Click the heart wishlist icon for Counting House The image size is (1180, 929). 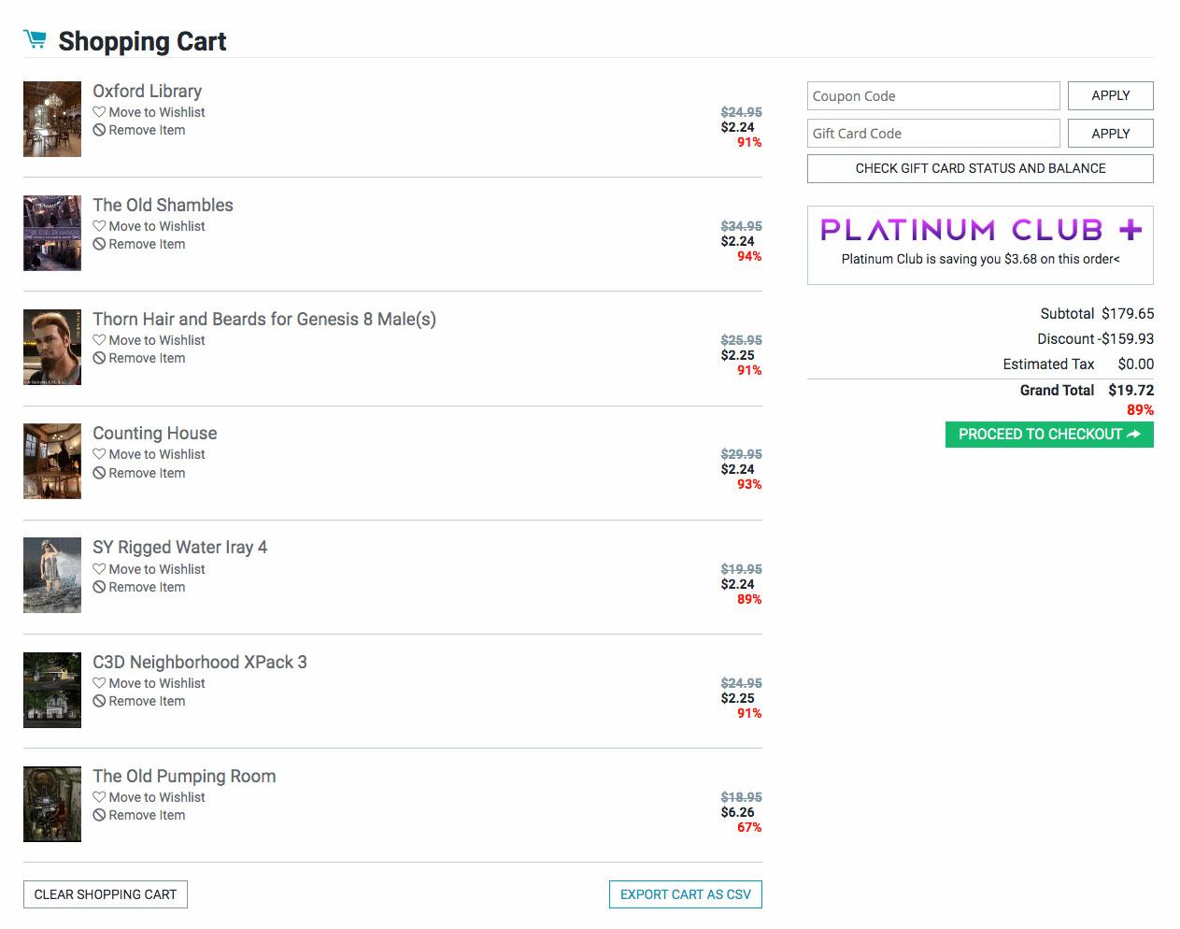[x=99, y=454]
